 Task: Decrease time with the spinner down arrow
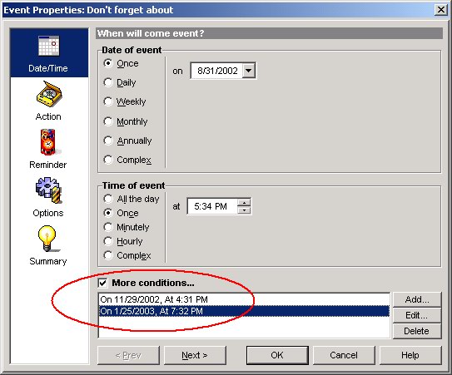point(244,210)
